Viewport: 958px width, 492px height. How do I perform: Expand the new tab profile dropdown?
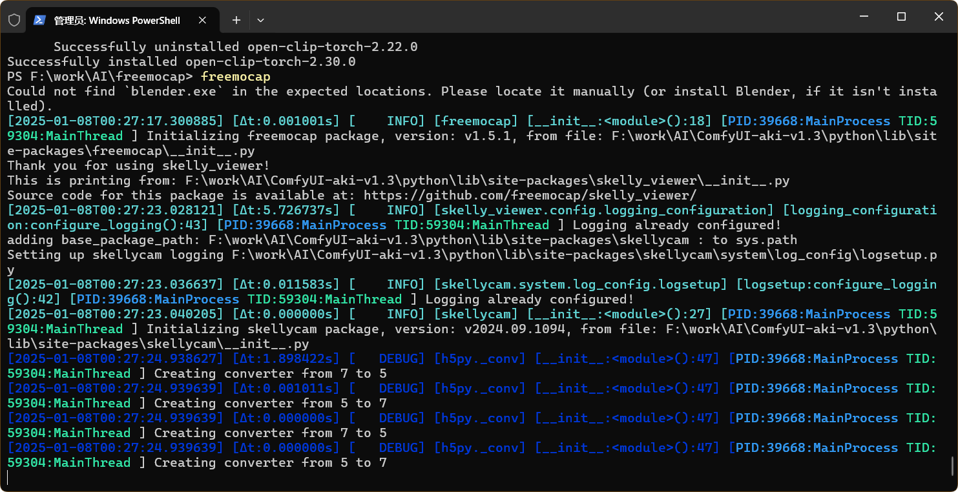260,20
